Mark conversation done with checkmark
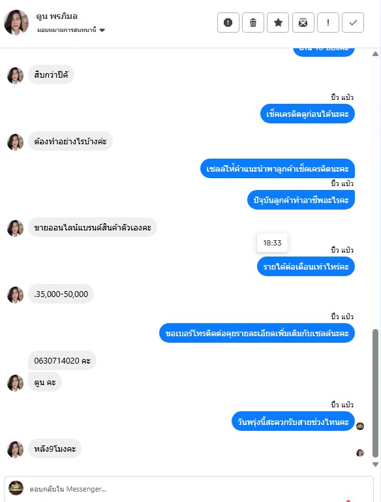Screen dimensions: 381x502 [x=353, y=23]
